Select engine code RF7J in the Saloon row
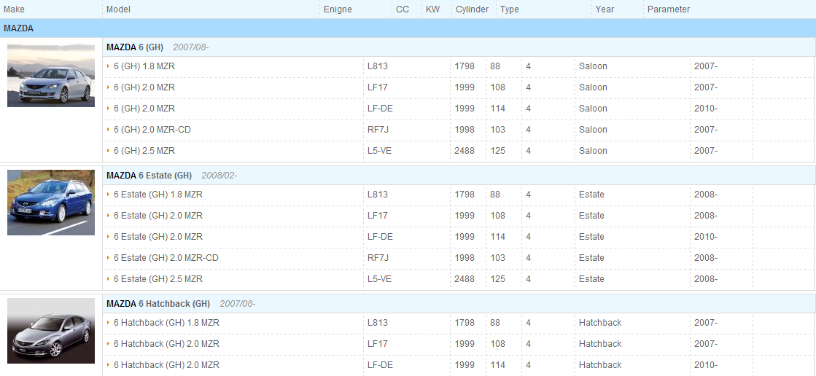 click(378, 130)
